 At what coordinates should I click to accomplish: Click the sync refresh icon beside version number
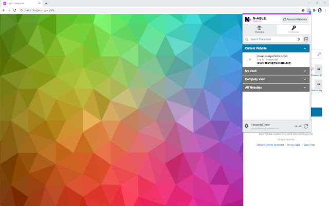[306, 126]
